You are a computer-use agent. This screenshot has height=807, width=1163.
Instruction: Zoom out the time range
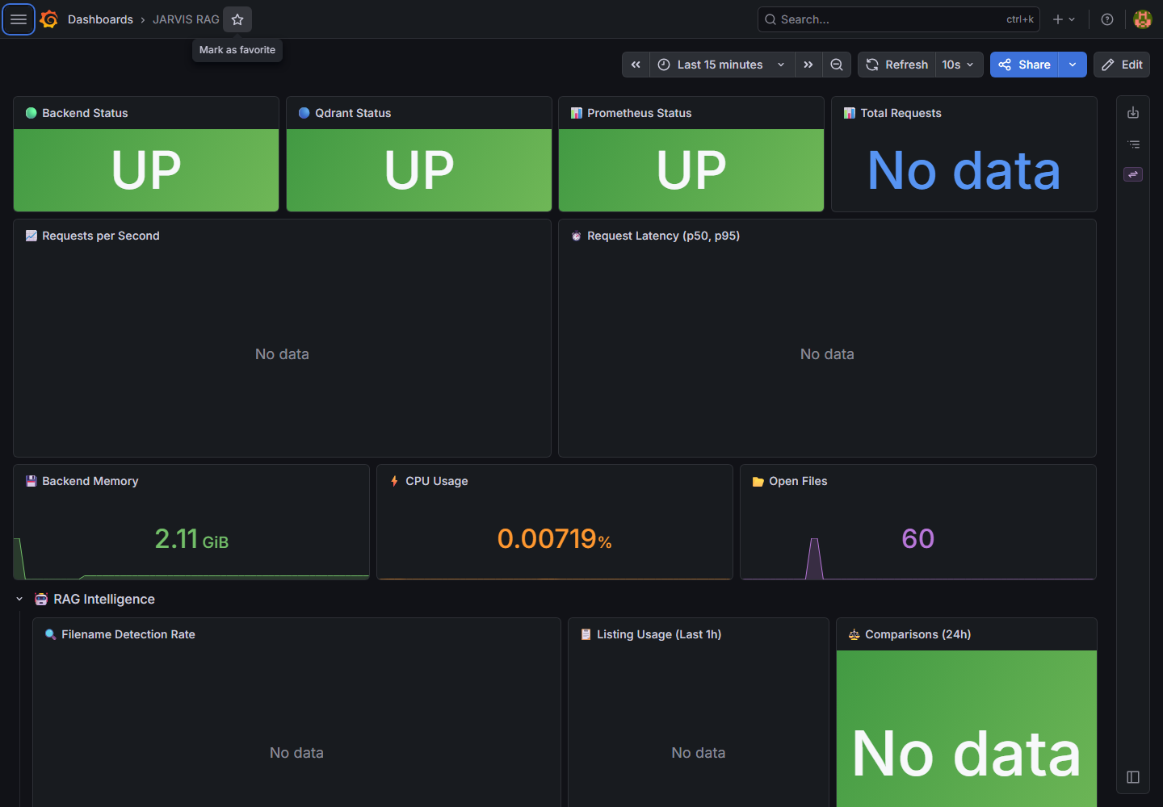point(837,65)
